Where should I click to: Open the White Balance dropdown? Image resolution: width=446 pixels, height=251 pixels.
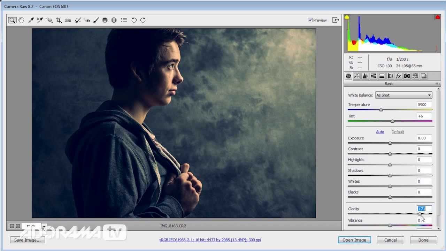403,95
